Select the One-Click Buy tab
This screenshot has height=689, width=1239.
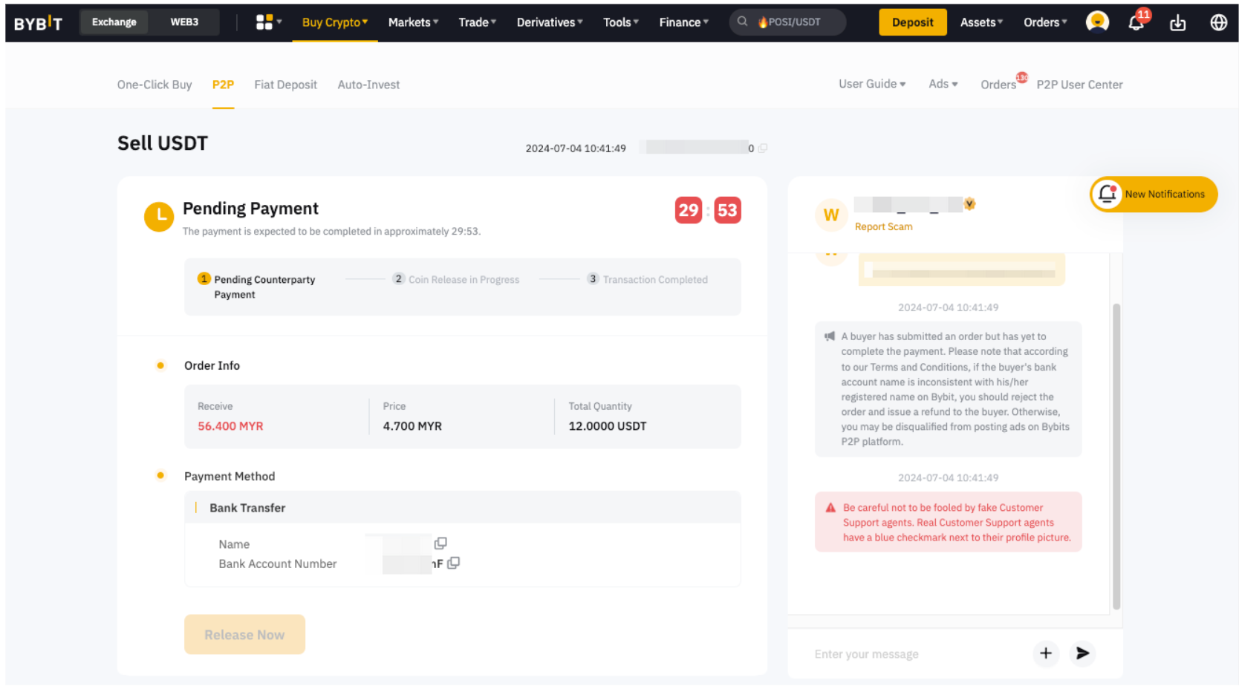(x=155, y=85)
